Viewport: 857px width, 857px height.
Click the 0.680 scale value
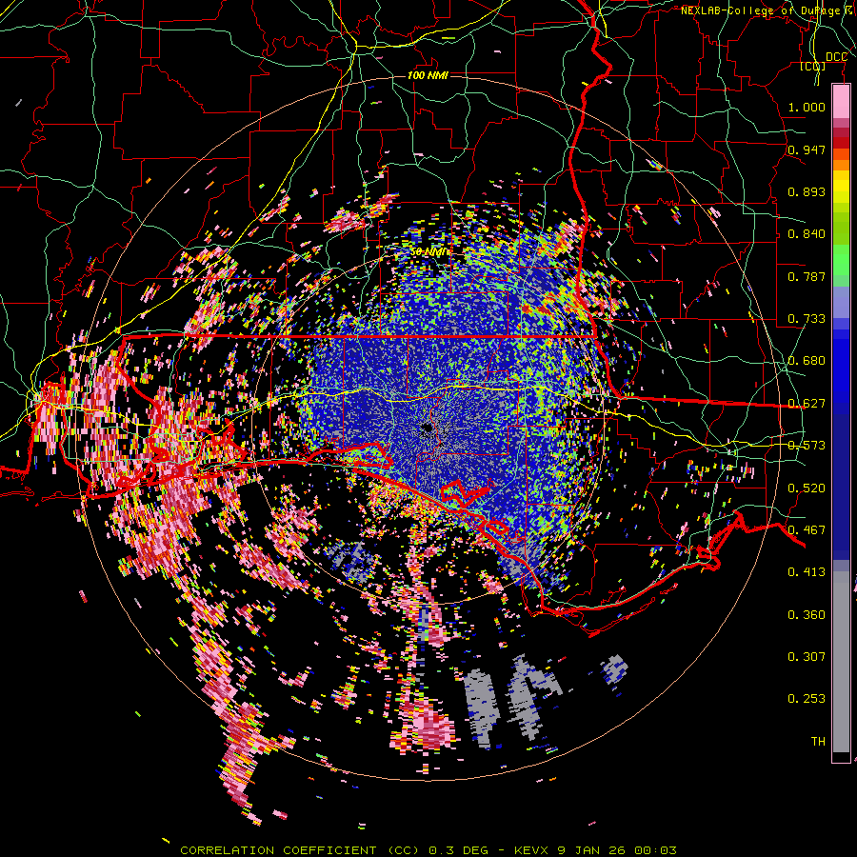point(807,361)
